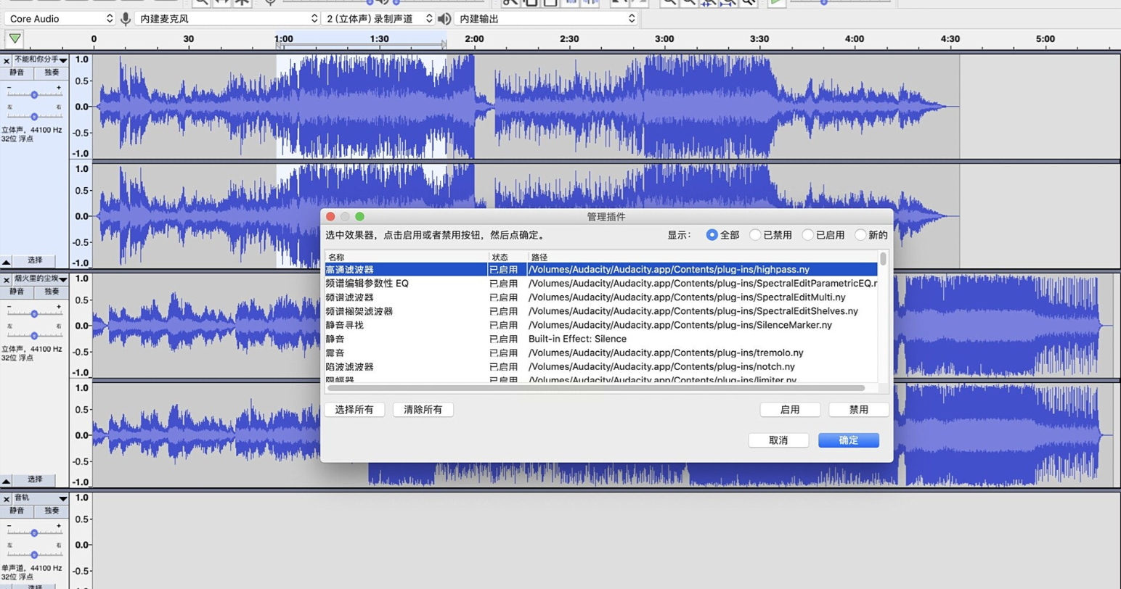Click the green playhead triangle on the timeline
Image resolution: width=1121 pixels, height=589 pixels.
coord(15,38)
